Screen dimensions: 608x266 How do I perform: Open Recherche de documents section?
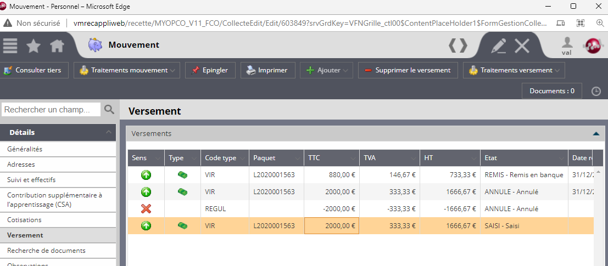pos(58,251)
